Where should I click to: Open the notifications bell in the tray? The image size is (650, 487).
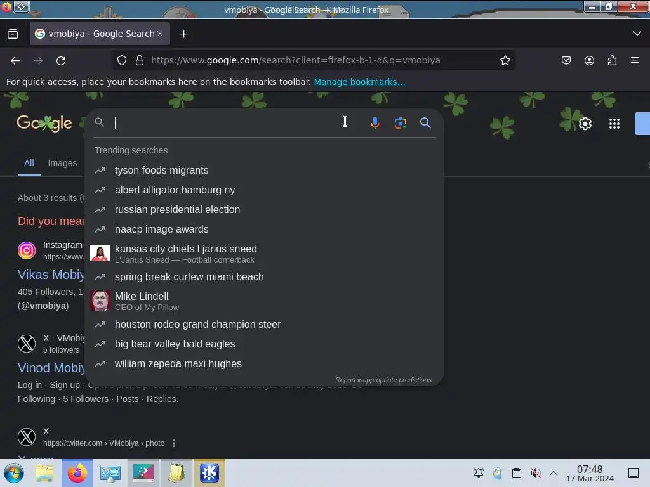[479, 473]
